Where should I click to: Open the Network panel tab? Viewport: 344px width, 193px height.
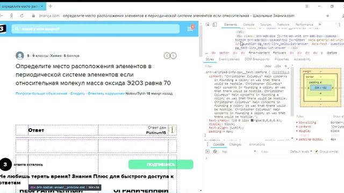click(x=283, y=25)
